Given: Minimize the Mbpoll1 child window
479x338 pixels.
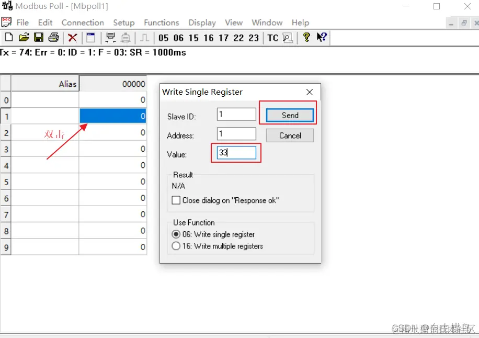Looking at the screenshot, I should click(x=451, y=23).
